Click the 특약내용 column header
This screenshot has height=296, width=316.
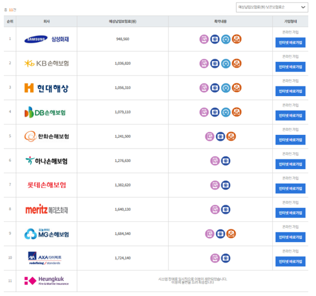click(x=220, y=21)
